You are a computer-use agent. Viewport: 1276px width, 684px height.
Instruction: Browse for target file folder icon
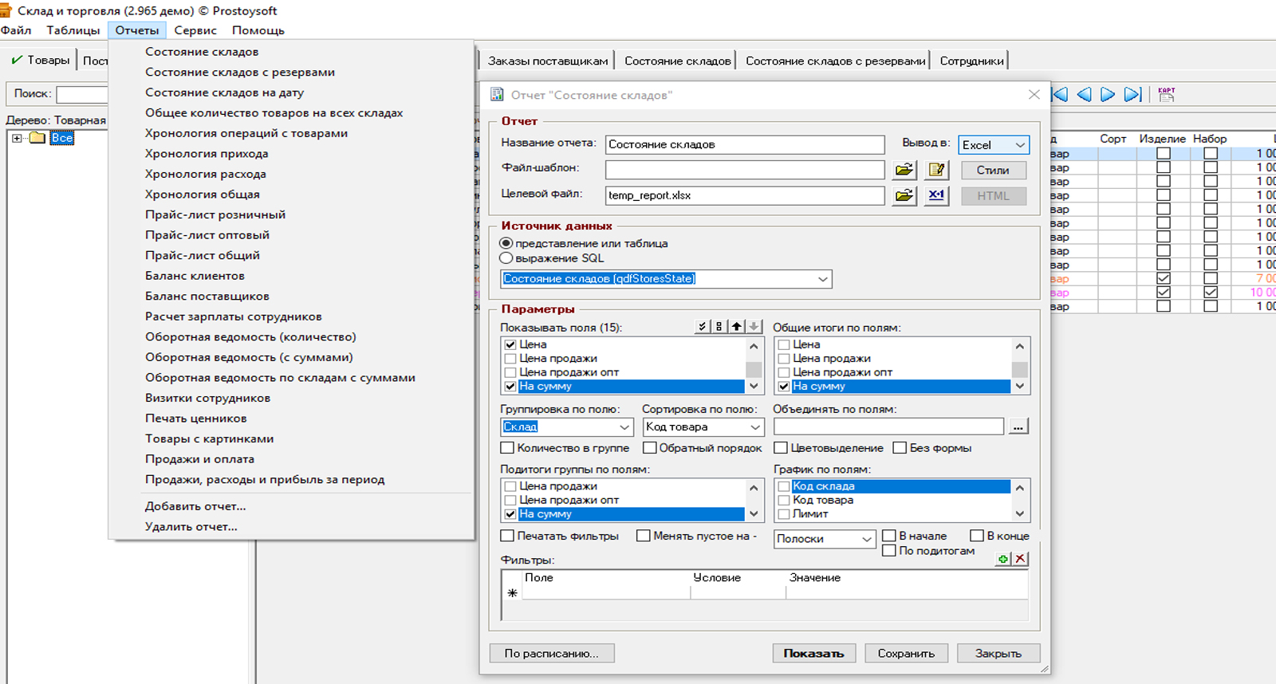tap(904, 195)
